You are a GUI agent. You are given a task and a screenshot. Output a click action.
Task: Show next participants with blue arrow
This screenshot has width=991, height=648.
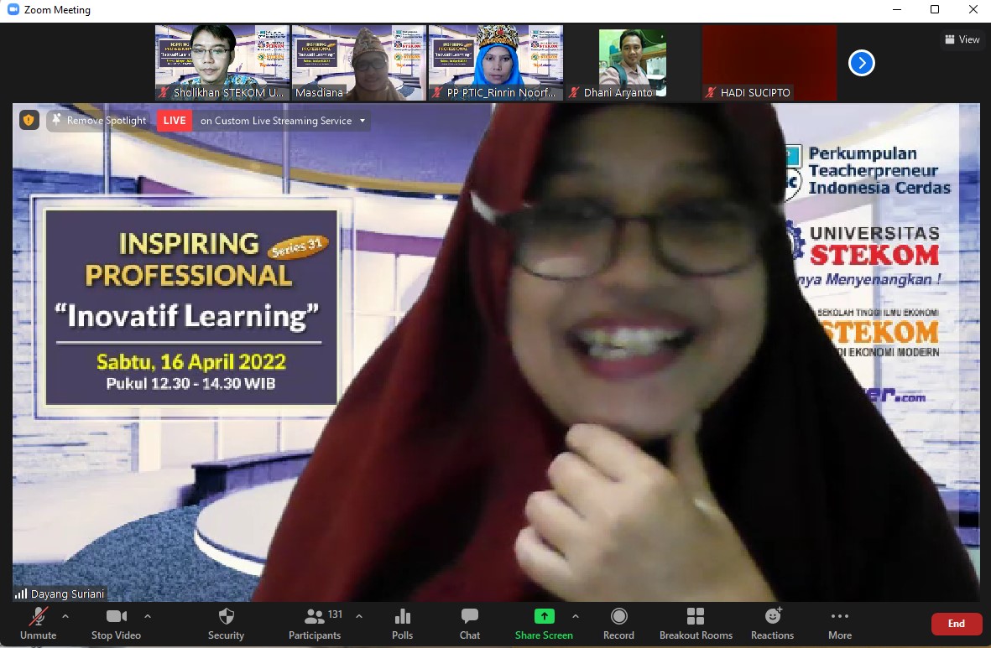pyautogui.click(x=862, y=63)
